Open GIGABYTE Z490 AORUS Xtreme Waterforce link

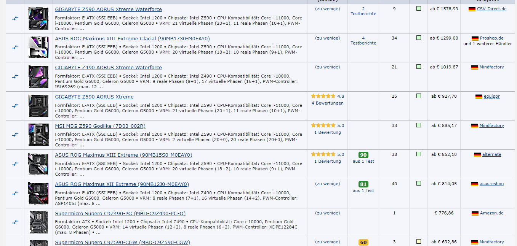click(108, 67)
